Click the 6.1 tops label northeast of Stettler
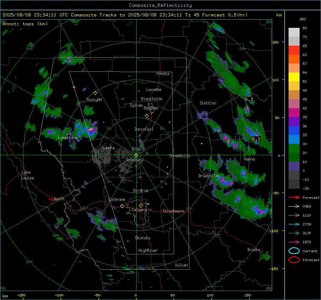Viewport: 321px width, 300px height. tap(249, 99)
